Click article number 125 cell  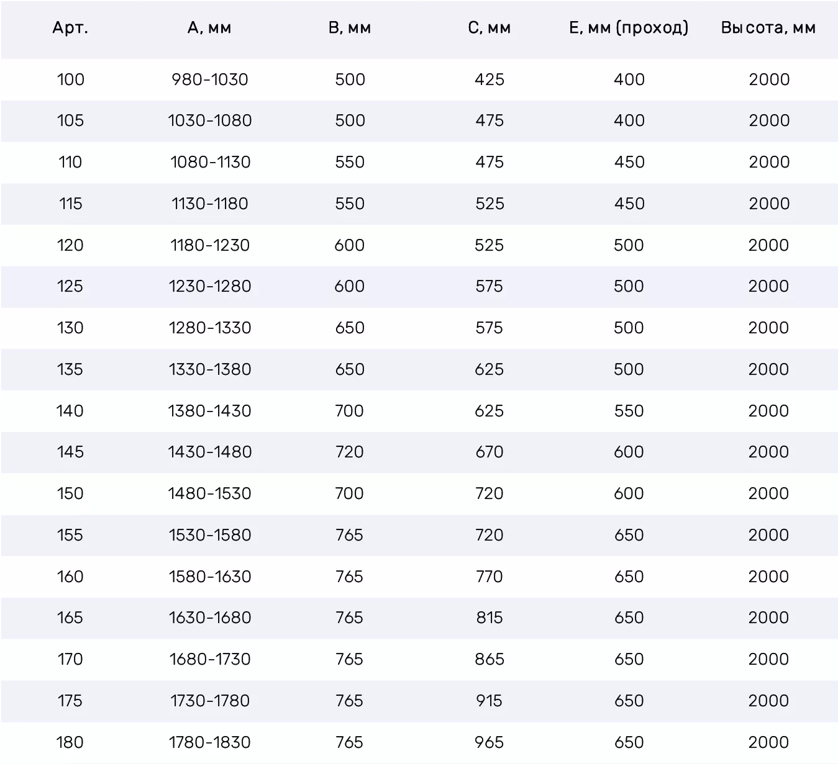click(70, 286)
